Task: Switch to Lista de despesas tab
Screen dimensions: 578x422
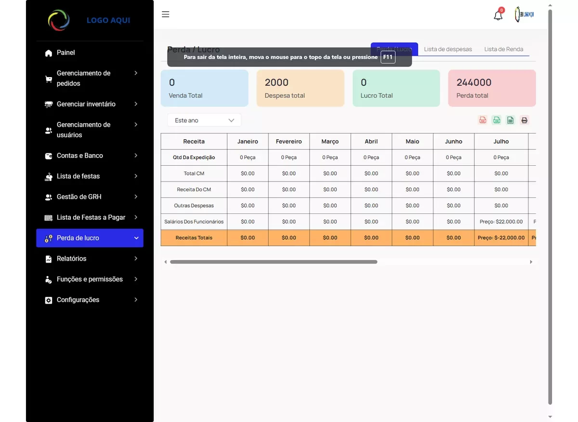Action: 448,49
